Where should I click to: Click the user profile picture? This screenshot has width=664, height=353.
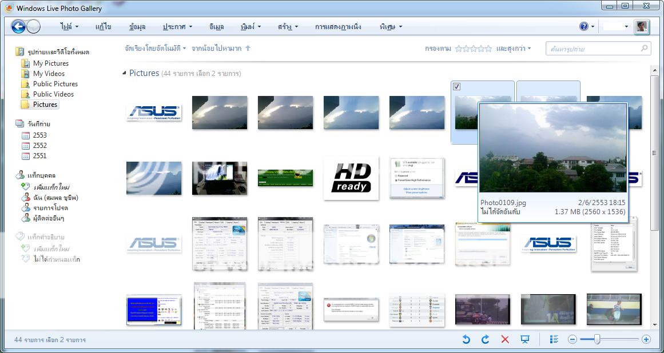pyautogui.click(x=642, y=27)
